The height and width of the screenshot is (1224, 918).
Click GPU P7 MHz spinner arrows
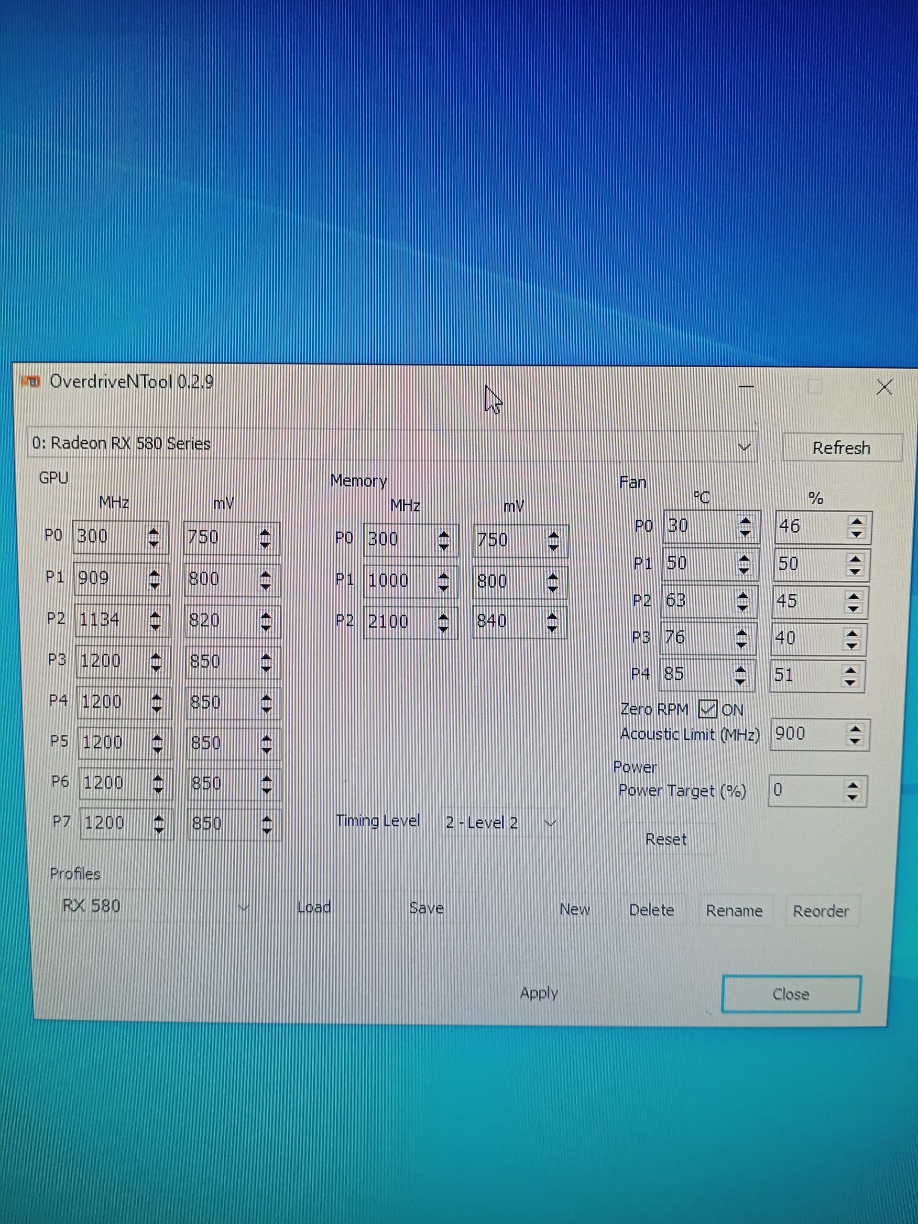pos(158,824)
